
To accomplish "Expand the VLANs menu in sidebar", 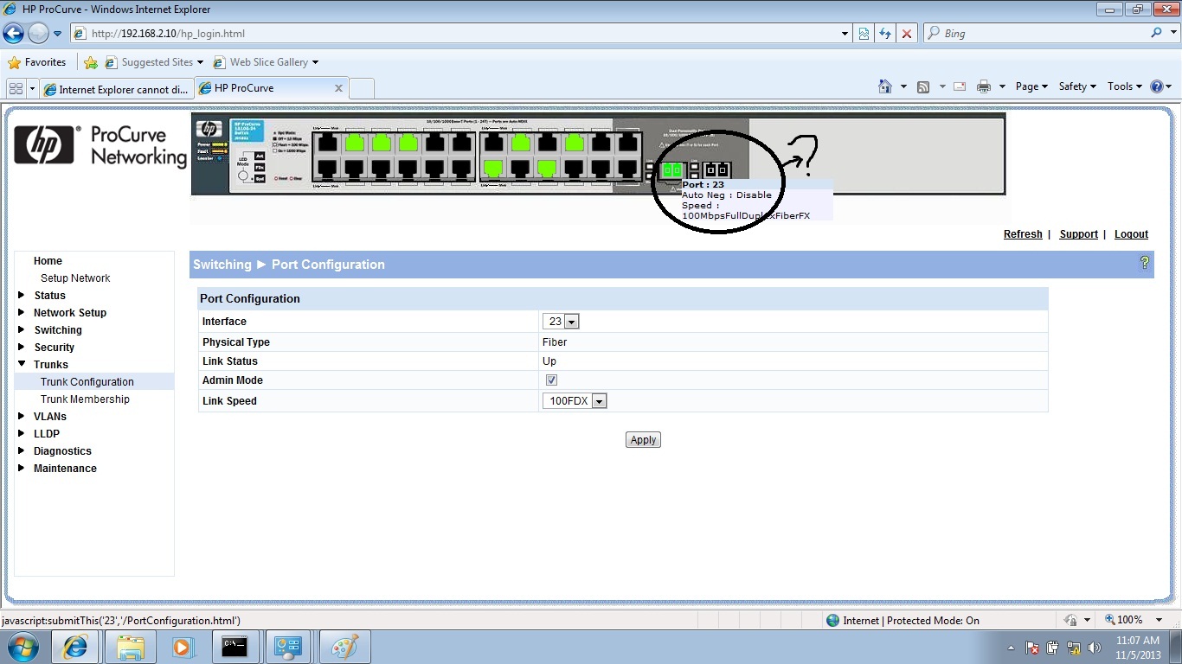I will tap(50, 417).
